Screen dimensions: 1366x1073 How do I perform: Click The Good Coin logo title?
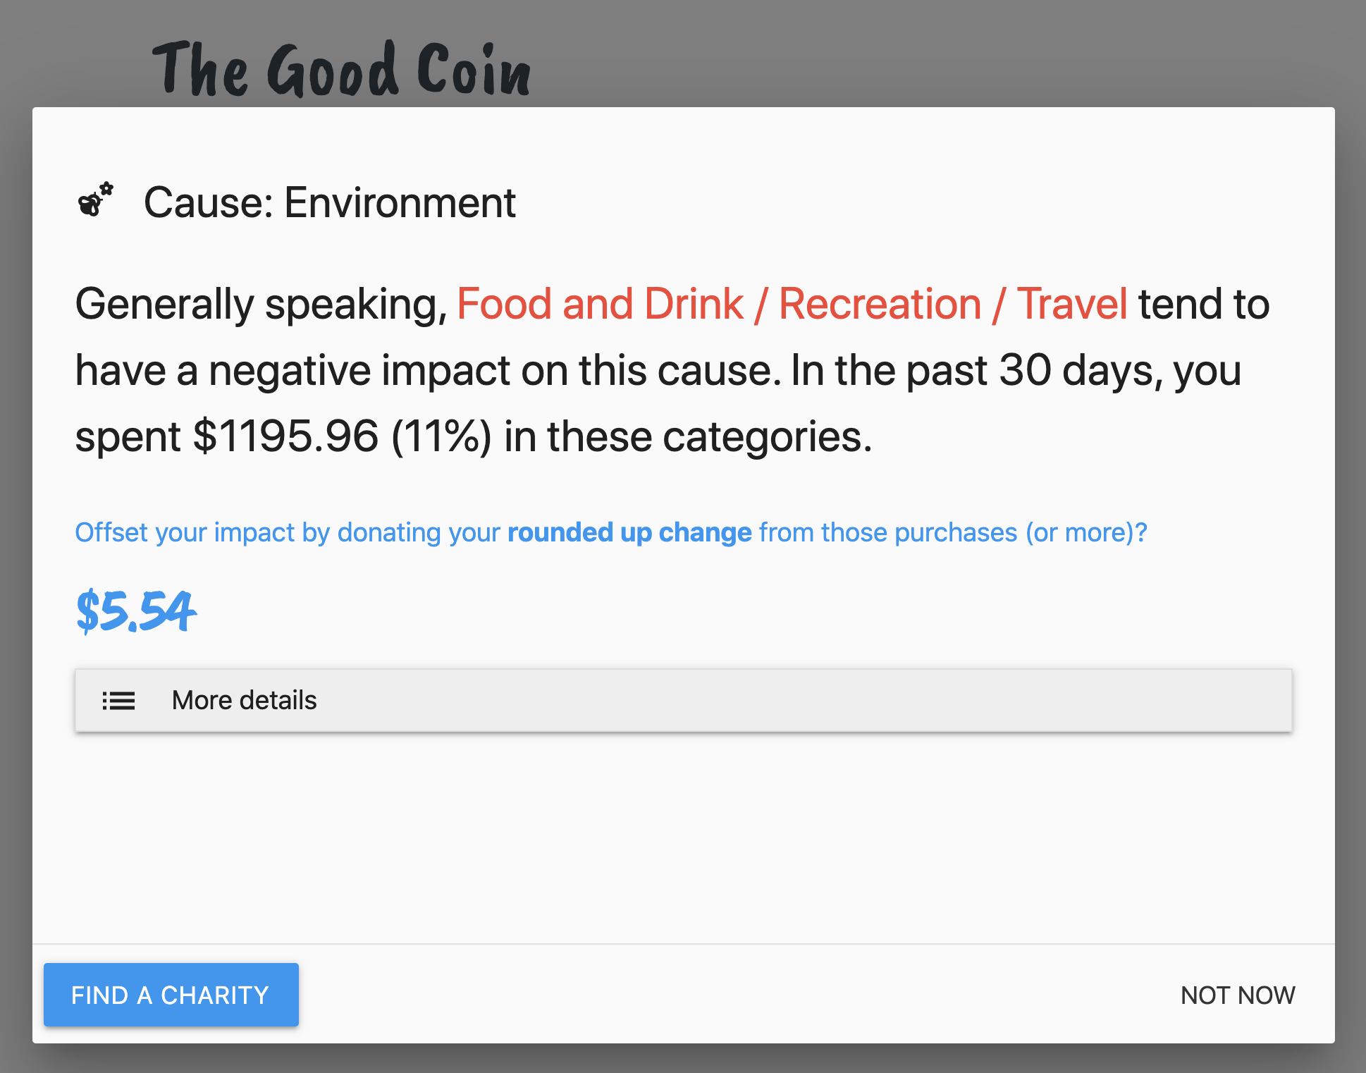point(342,69)
